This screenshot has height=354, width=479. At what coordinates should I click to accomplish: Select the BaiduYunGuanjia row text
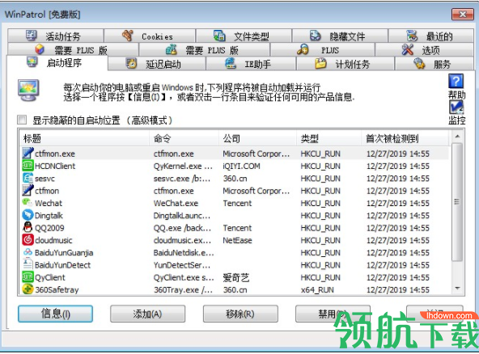(64, 253)
